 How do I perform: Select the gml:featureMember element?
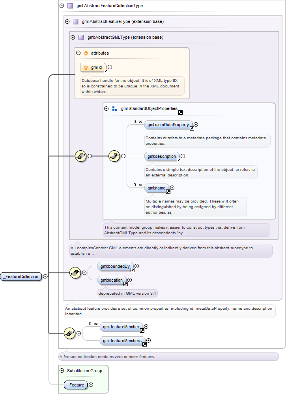coord(122,327)
